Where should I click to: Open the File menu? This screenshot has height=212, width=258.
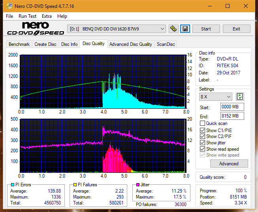tap(9, 16)
